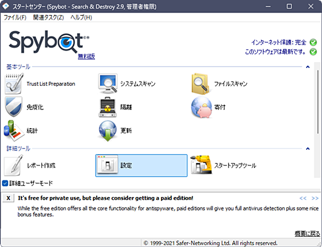The width and height of the screenshot is (322, 247).
Task: Click the 隔離 label
Action: click(x=126, y=107)
